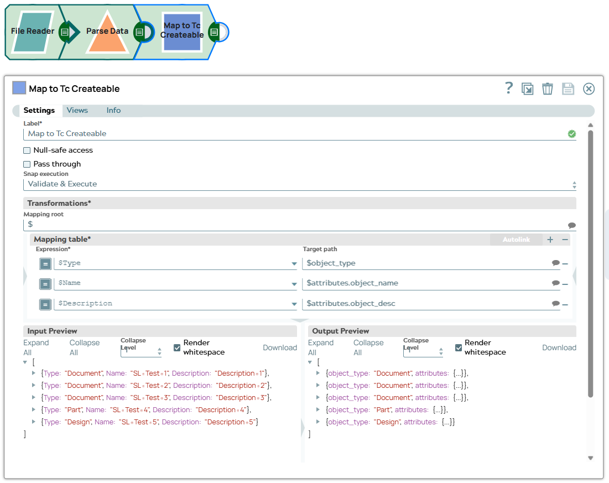Open Snap execution dropdown

[x=299, y=184]
